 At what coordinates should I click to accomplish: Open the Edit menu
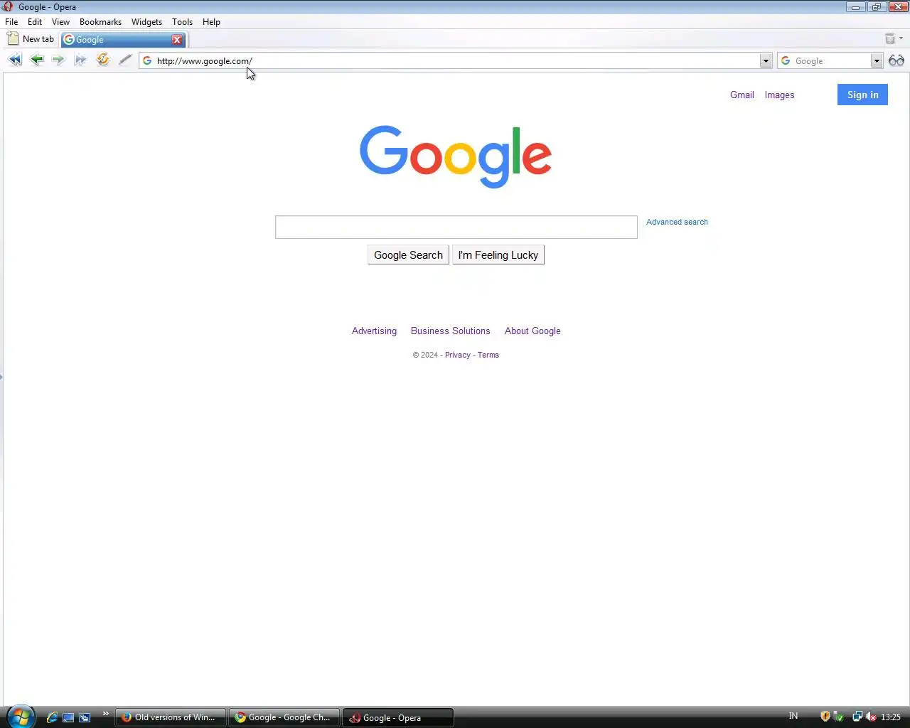click(x=35, y=21)
